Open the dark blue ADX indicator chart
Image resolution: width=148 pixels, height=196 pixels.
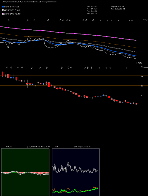(x=76, y=172)
